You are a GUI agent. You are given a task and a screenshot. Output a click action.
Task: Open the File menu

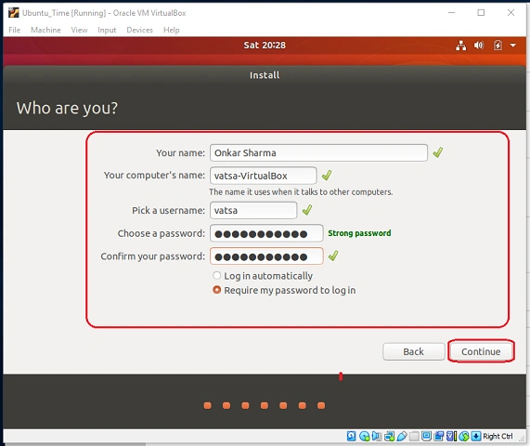(x=15, y=30)
